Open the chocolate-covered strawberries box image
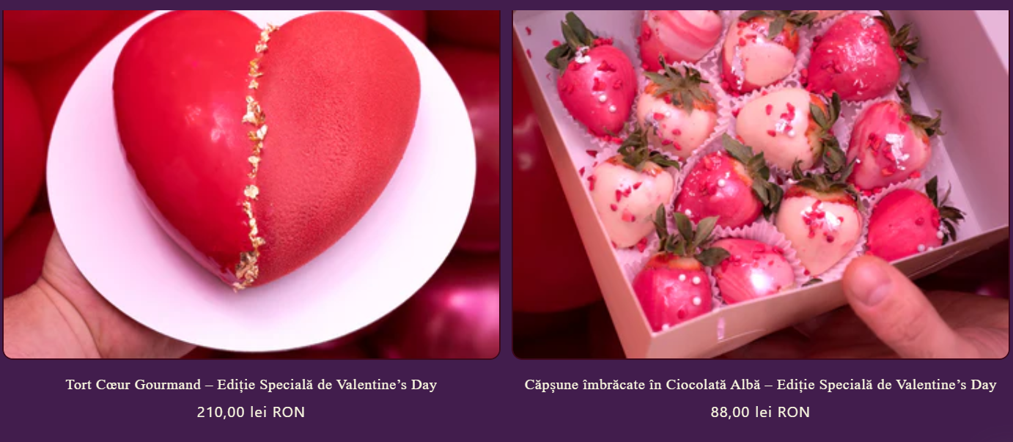1013x442 pixels. pos(760,184)
